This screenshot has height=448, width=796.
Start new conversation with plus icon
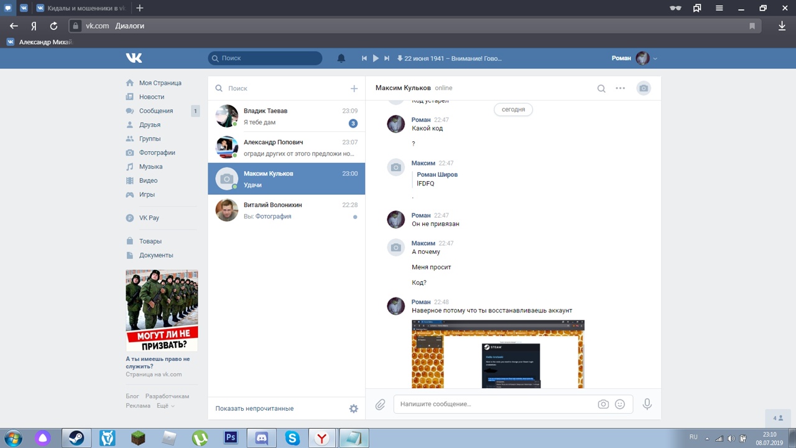pos(354,88)
